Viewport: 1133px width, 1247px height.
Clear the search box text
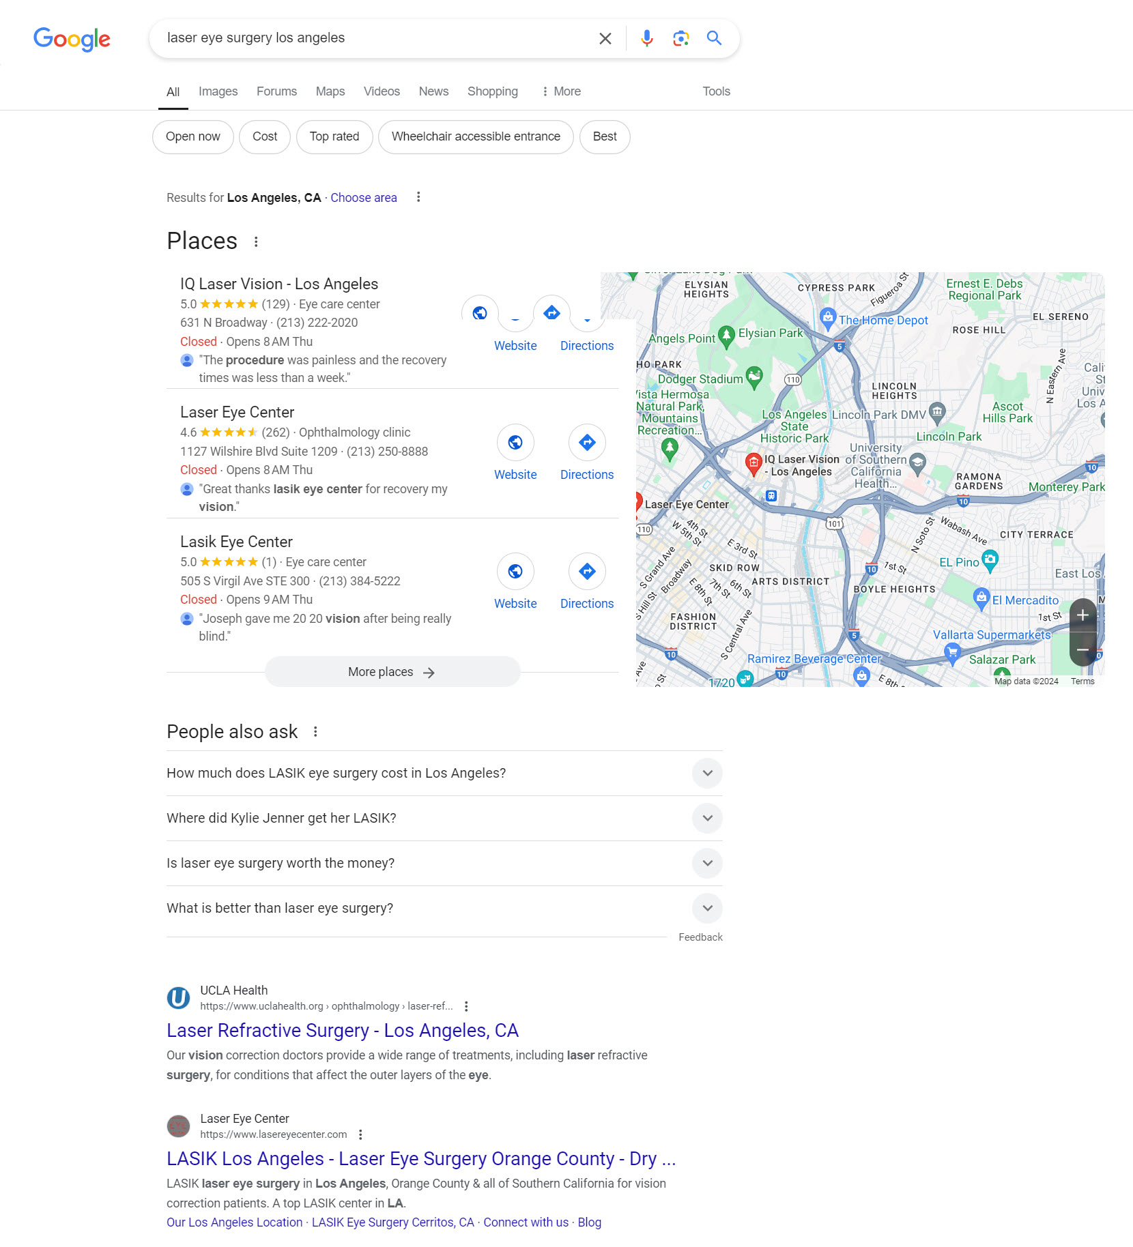pyautogui.click(x=605, y=38)
